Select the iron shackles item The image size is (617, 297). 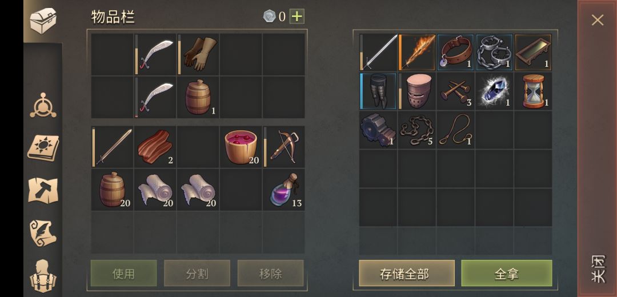(494, 53)
